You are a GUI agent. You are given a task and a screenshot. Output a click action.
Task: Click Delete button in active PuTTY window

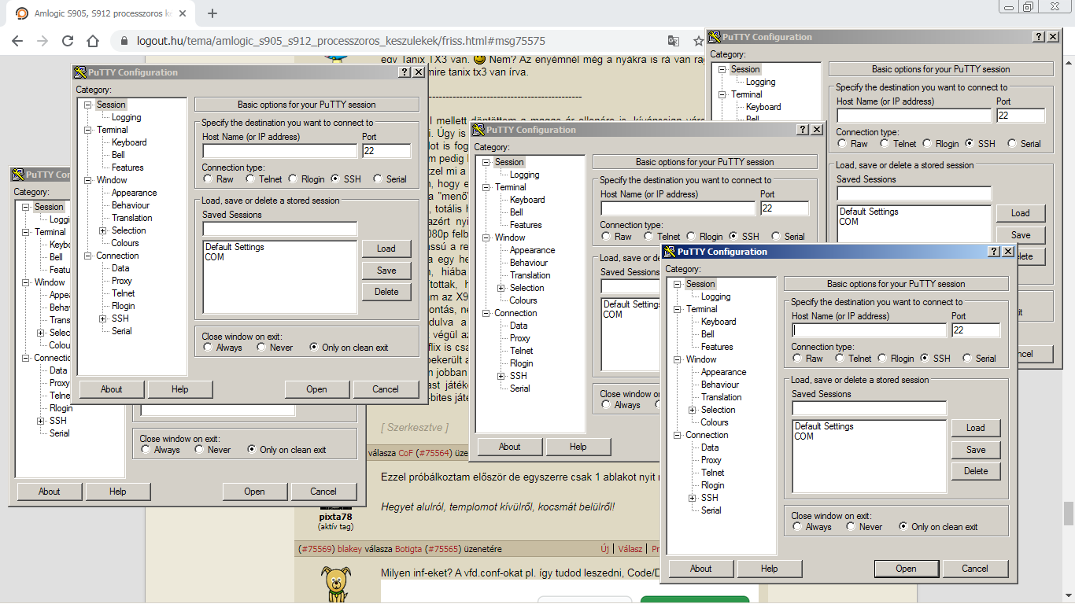point(976,471)
